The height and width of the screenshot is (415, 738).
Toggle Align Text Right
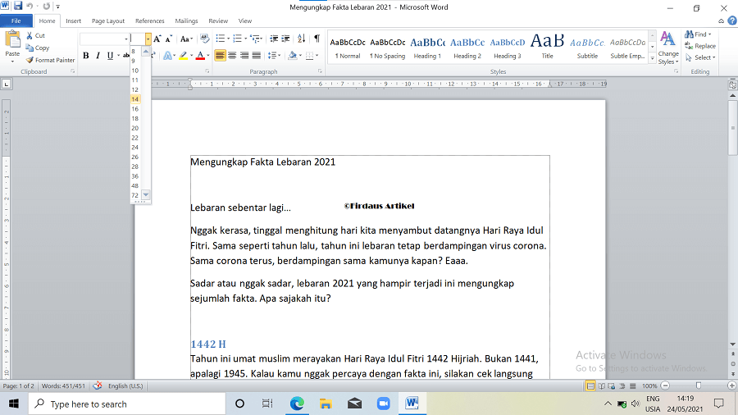244,56
